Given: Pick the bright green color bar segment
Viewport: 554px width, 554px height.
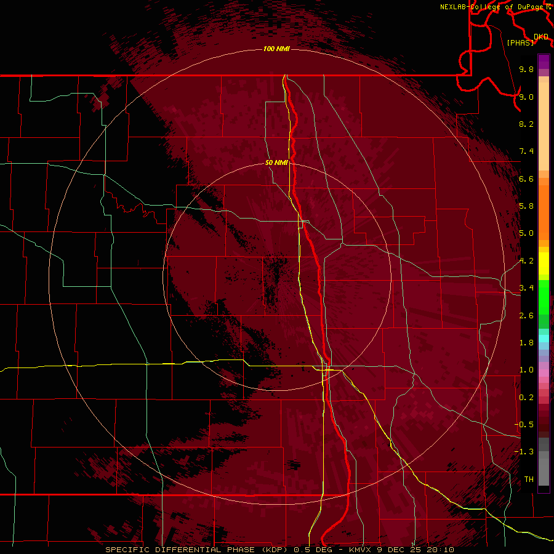Looking at the screenshot, I should (x=544, y=297).
